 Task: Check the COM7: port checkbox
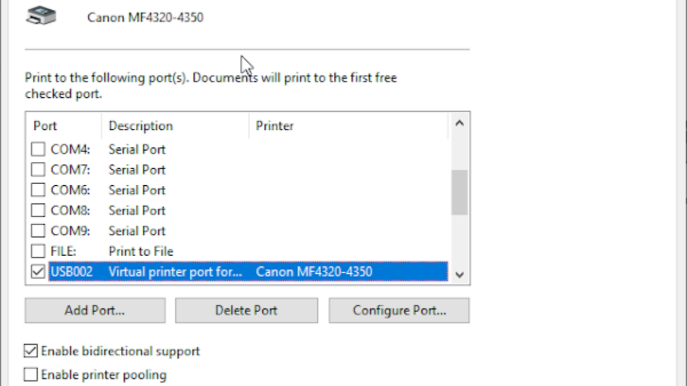click(x=38, y=170)
